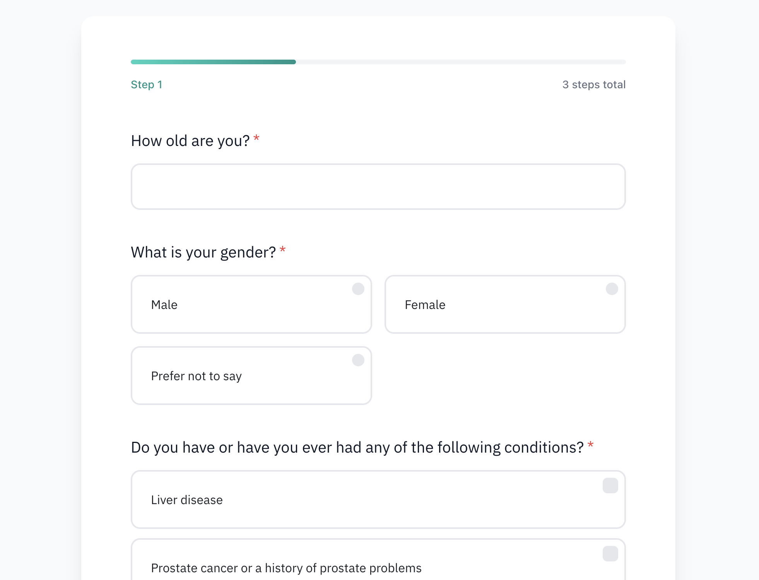
Task: Click the "Liver disease" option text
Action: pos(186,500)
